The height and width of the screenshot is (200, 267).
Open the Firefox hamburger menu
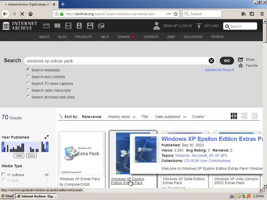coord(262,14)
